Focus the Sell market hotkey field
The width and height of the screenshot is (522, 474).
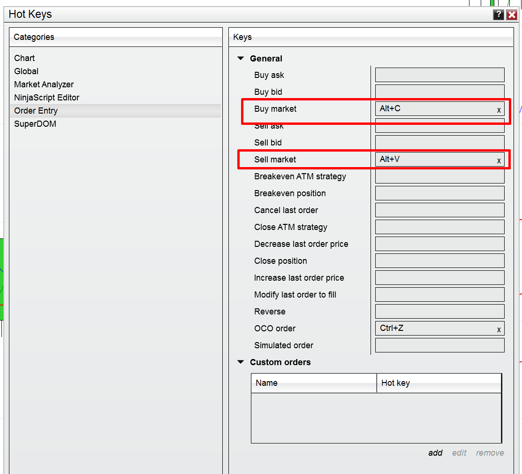pos(439,159)
